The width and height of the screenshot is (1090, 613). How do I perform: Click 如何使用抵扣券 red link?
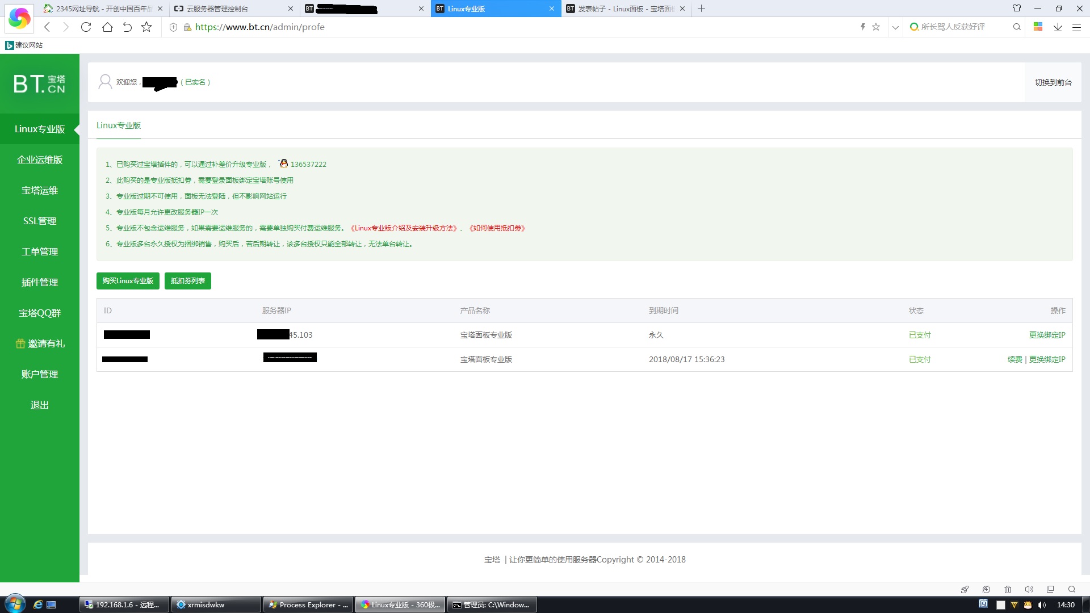[x=497, y=228]
